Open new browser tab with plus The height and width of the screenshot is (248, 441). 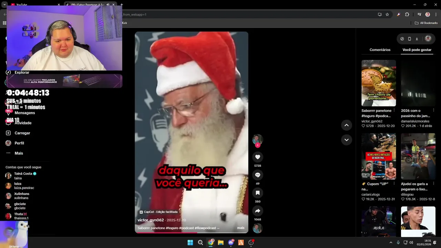[122, 5]
